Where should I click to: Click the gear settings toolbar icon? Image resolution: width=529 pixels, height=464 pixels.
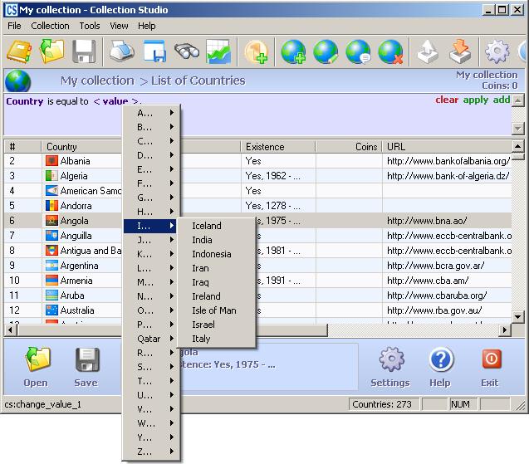(497, 51)
